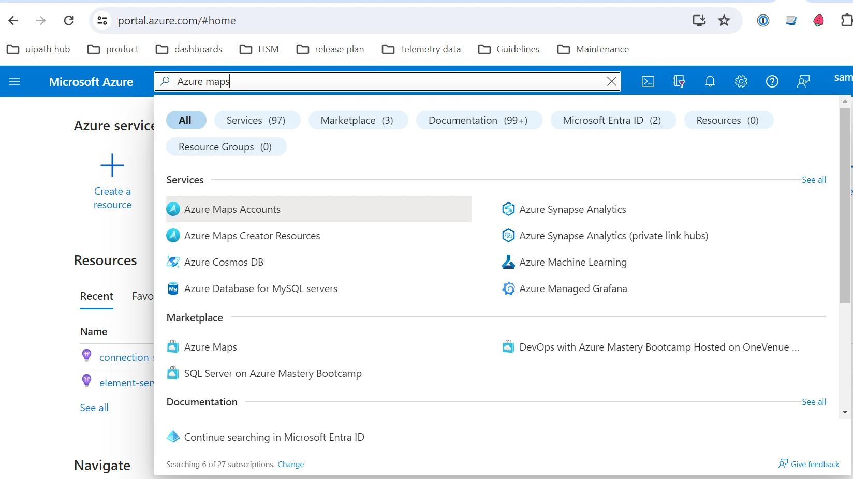
Task: Open the help question mark icon
Action: pyautogui.click(x=772, y=81)
